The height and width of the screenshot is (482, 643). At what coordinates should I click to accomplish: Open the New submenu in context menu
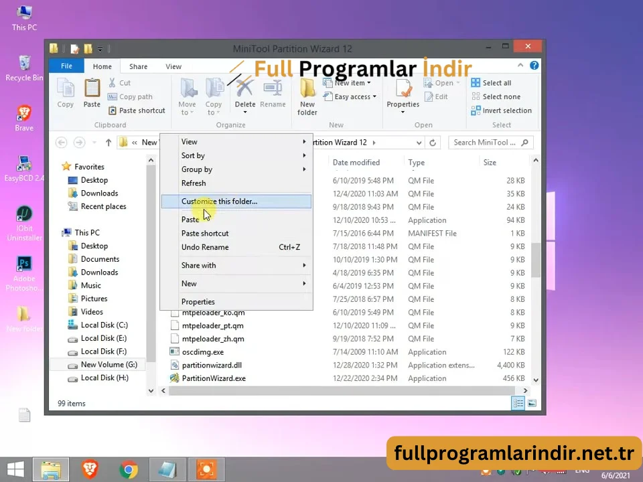coord(236,284)
